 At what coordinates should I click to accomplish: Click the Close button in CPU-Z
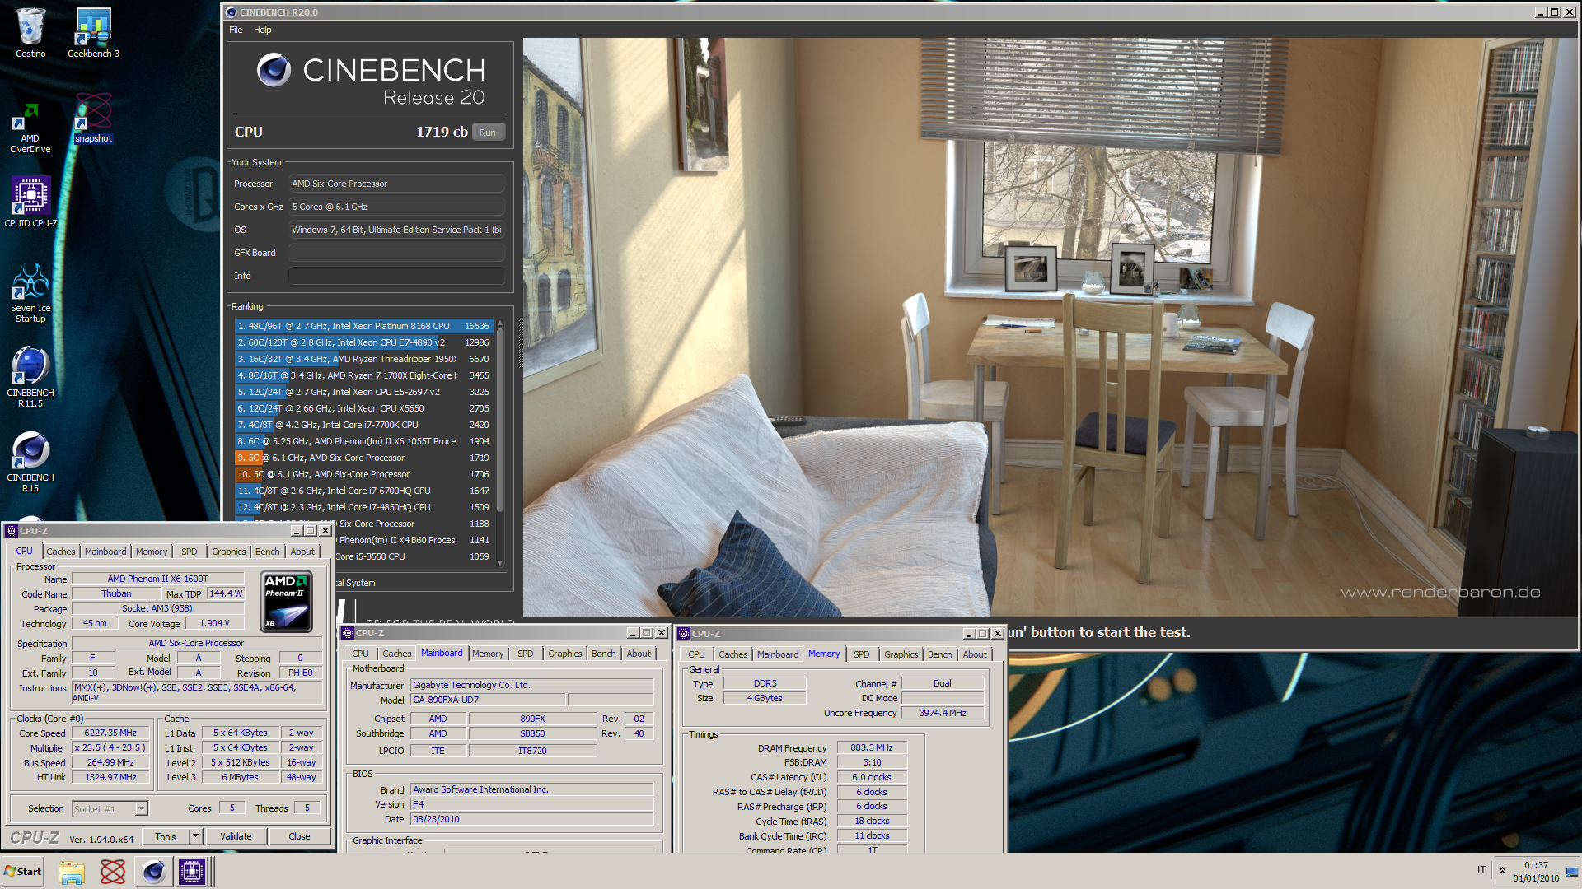(x=299, y=836)
